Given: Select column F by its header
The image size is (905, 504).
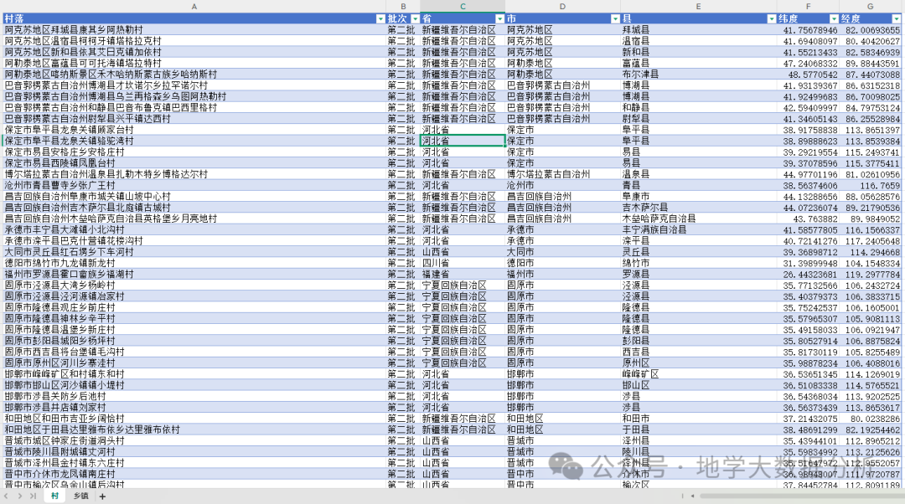Looking at the screenshot, I should pyautogui.click(x=808, y=7).
